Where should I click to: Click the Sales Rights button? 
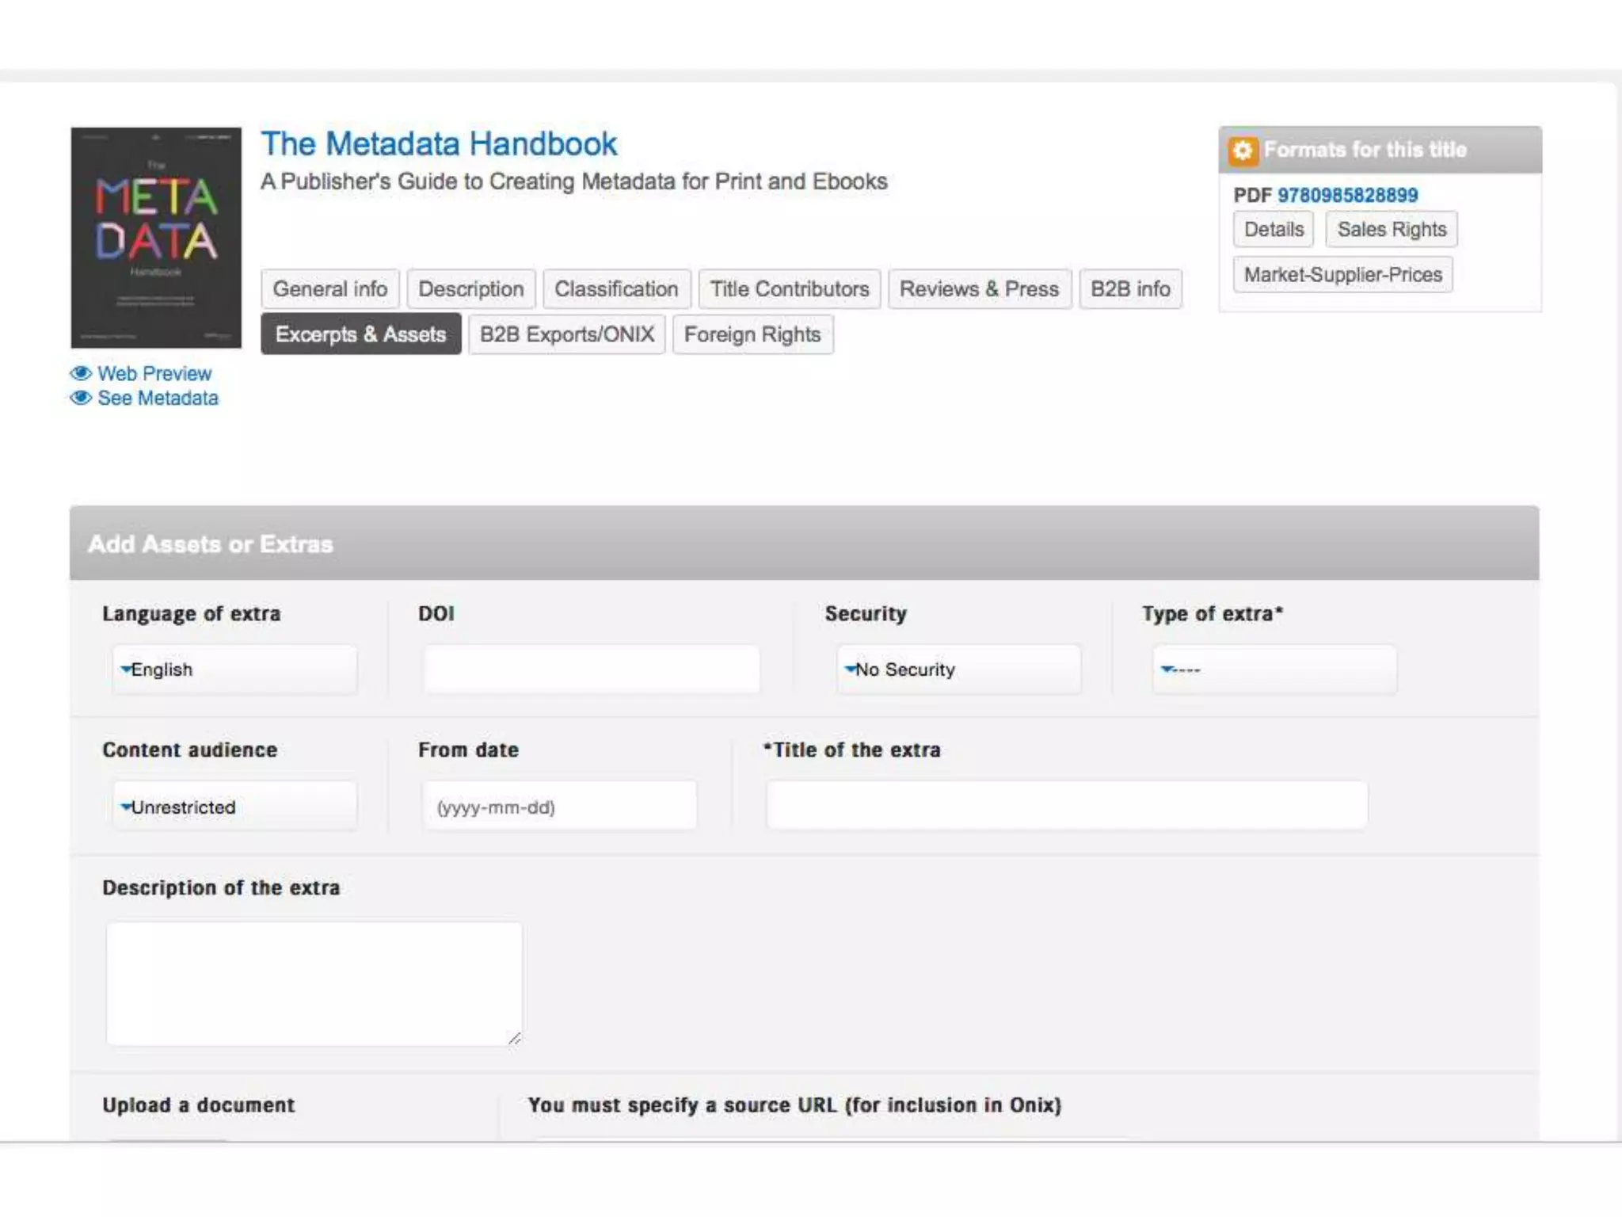pos(1392,230)
